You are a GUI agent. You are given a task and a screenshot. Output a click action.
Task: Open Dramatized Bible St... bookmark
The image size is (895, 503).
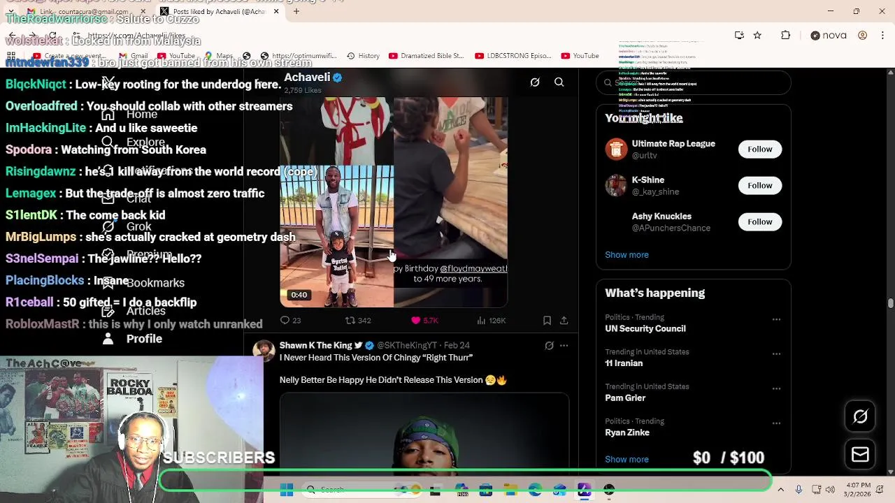[426, 56]
